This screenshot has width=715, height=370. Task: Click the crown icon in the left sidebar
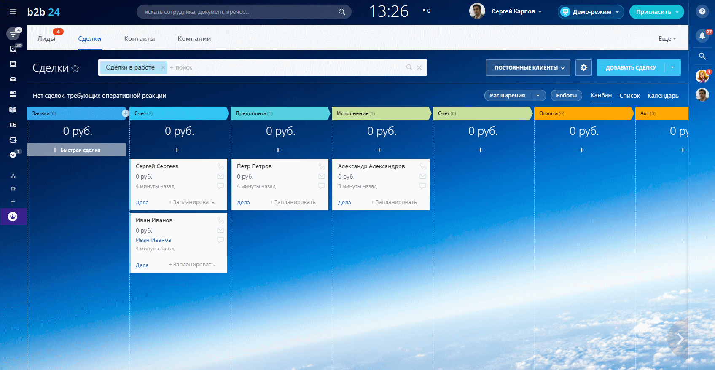(x=13, y=217)
